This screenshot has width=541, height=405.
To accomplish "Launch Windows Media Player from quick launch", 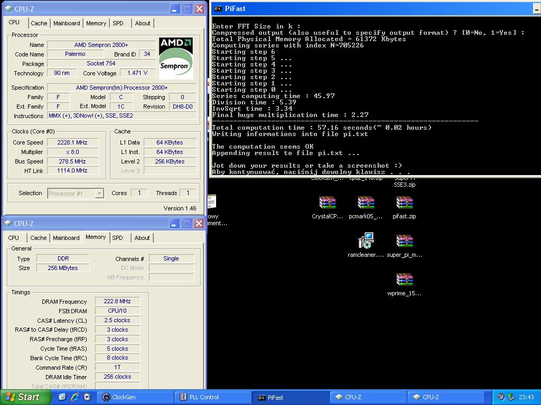I will [x=87, y=397].
